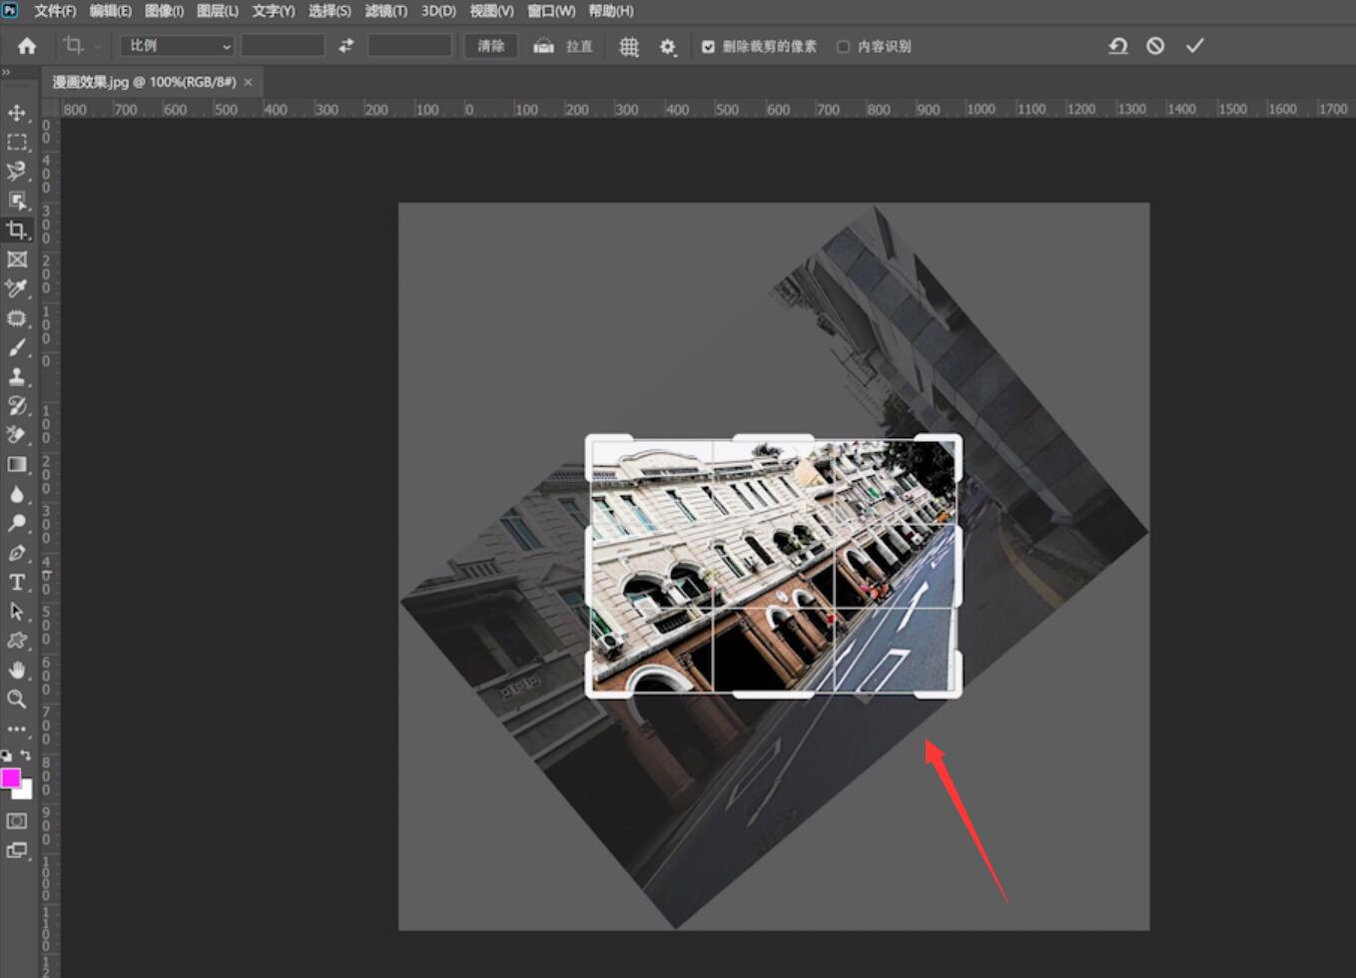Expand the collapsed toolbox double-arrow
The image size is (1356, 978).
[6, 72]
